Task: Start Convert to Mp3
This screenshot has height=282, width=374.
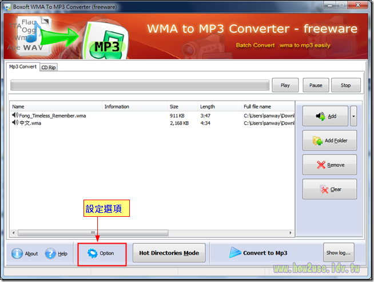Action: [x=258, y=253]
